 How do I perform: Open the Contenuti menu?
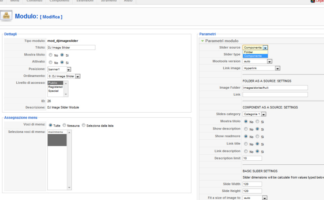click(x=34, y=1)
